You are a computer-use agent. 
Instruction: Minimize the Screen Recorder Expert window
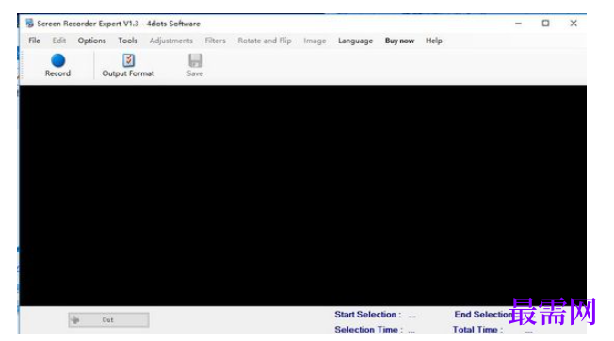tap(518, 24)
